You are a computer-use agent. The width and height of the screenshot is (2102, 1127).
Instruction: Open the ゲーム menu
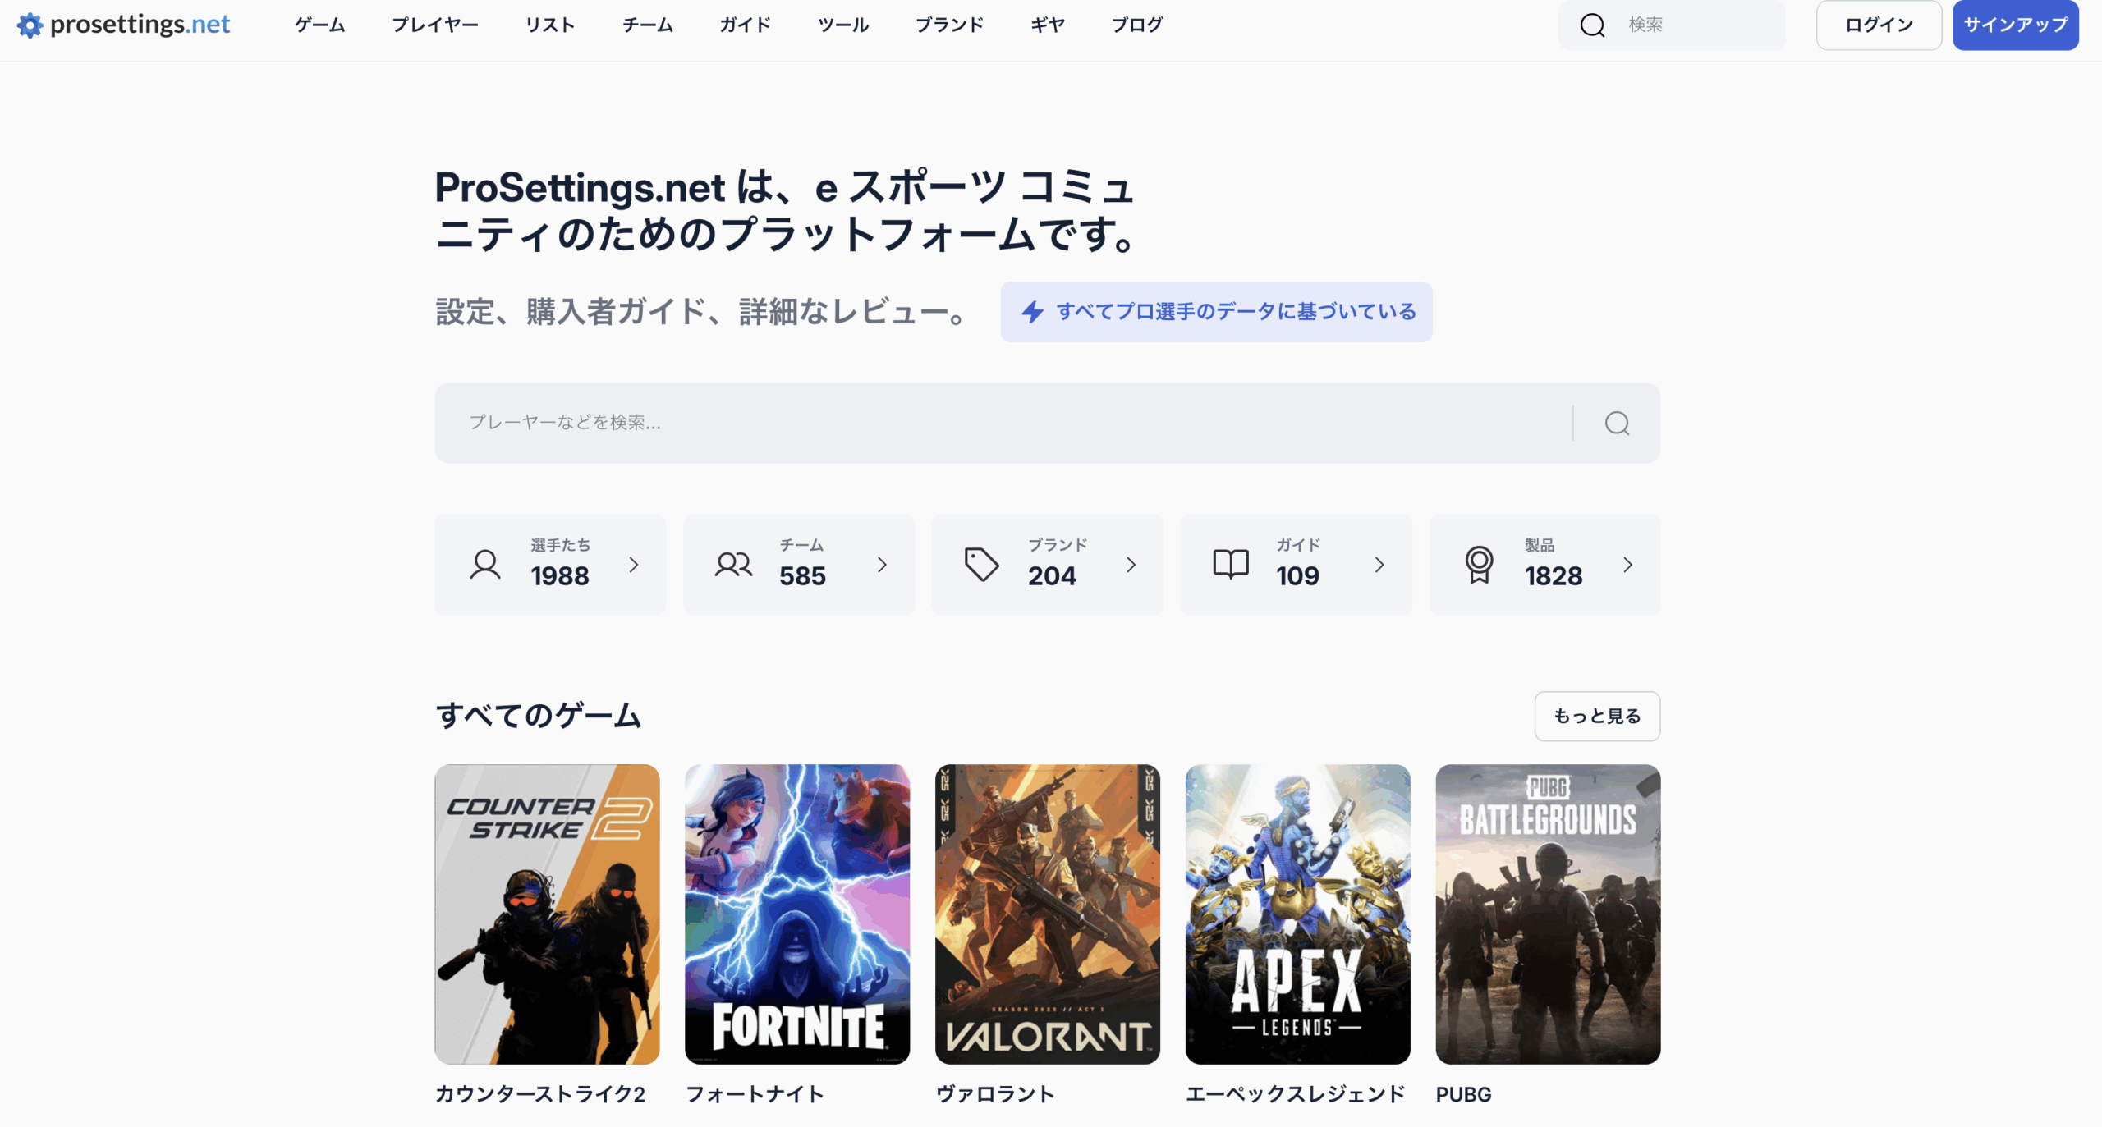pyautogui.click(x=320, y=25)
